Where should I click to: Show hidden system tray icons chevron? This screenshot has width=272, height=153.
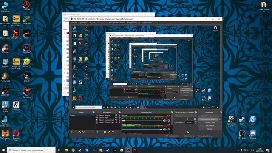coord(238,150)
